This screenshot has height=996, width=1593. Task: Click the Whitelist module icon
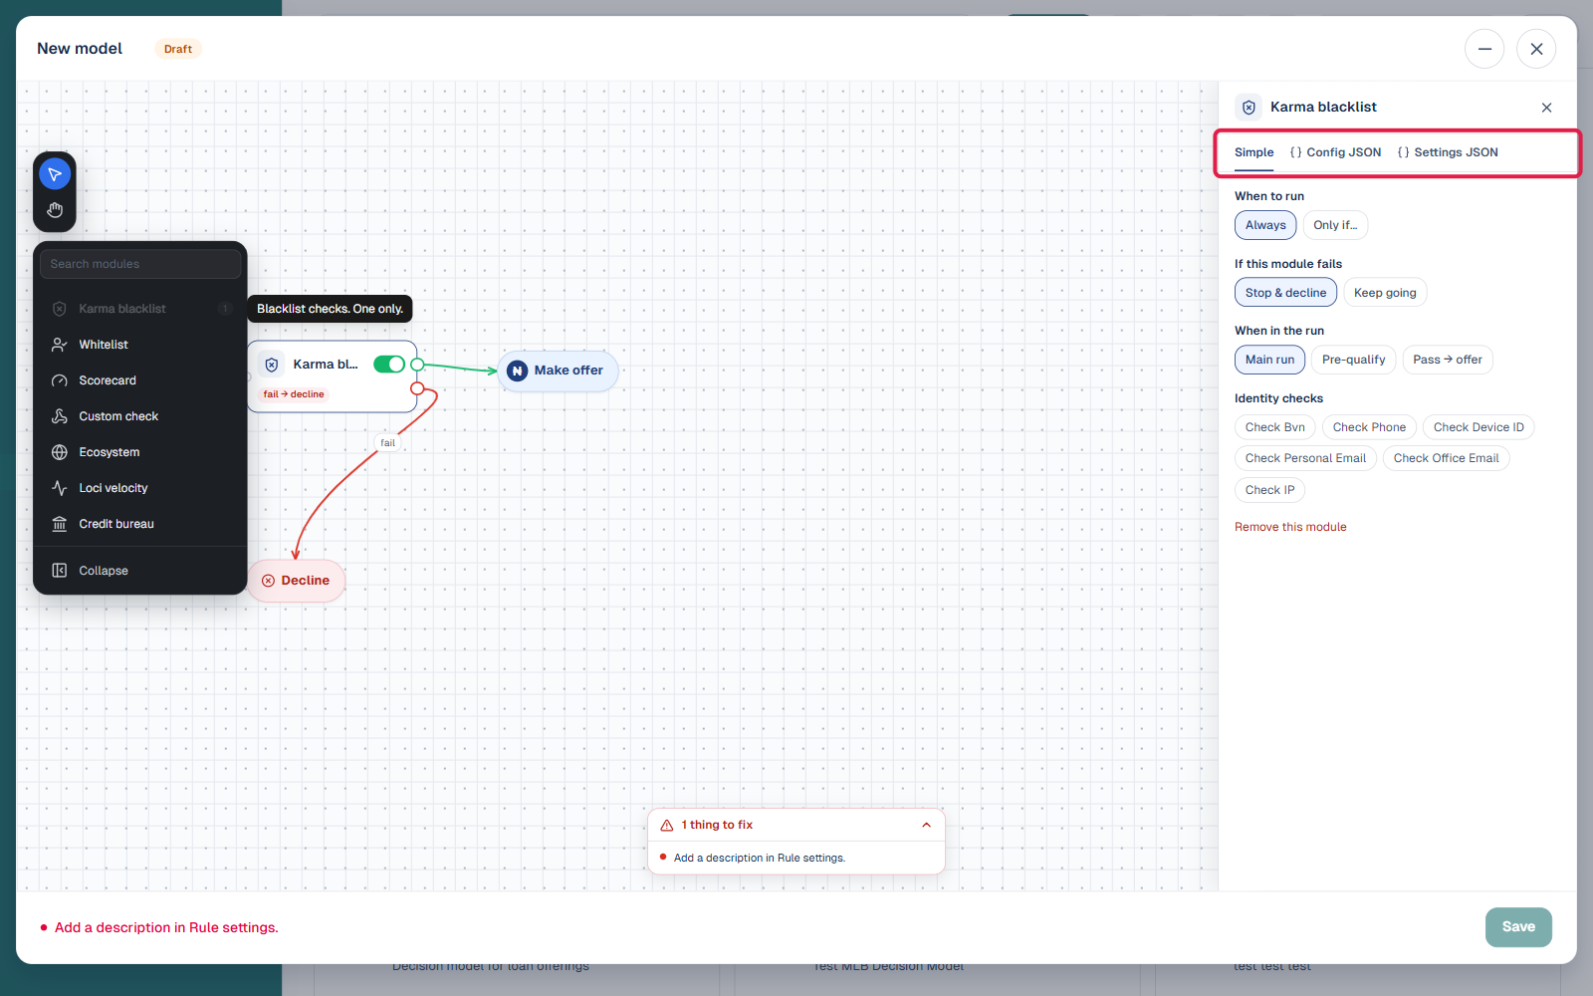click(60, 345)
